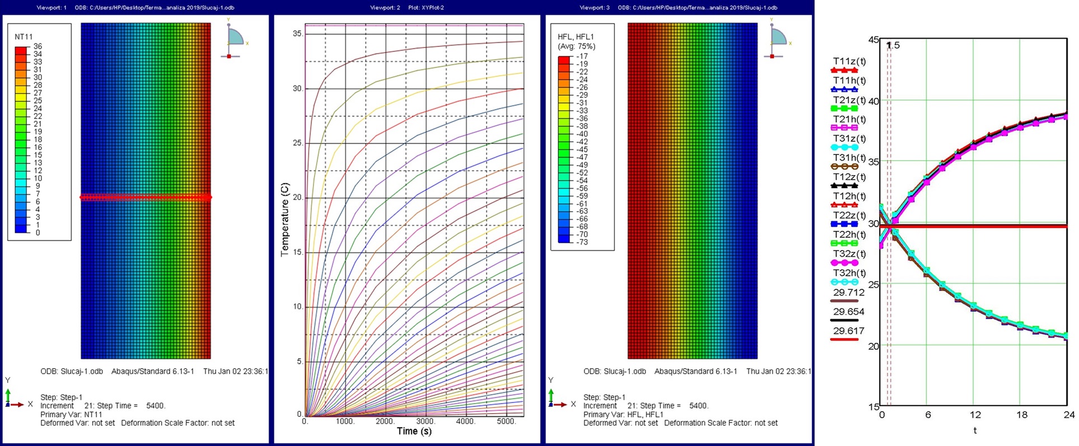Click the "Time (s)" axis title
This screenshot has width=1079, height=446.
(414, 431)
